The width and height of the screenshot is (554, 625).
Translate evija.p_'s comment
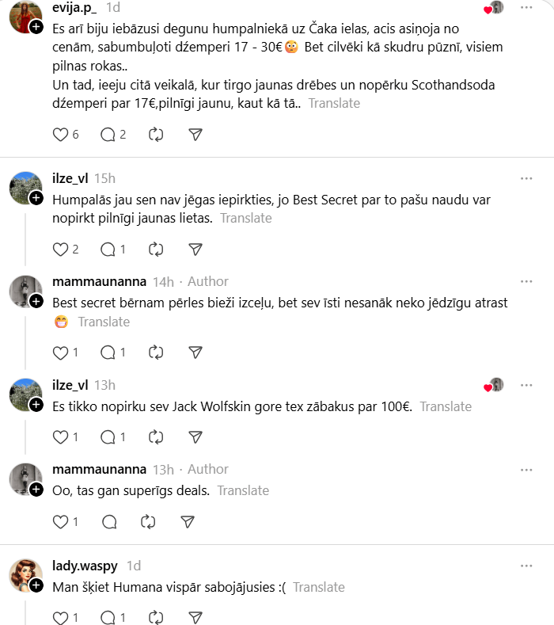[334, 103]
